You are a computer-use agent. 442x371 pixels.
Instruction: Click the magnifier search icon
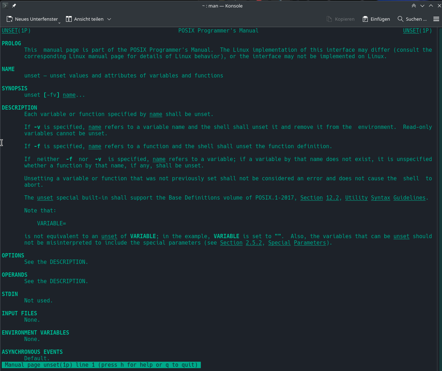click(401, 19)
